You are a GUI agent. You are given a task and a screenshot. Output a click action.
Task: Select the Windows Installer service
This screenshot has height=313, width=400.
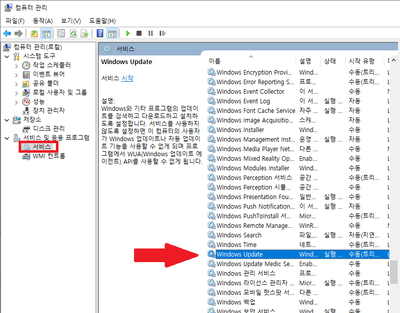click(298, 130)
